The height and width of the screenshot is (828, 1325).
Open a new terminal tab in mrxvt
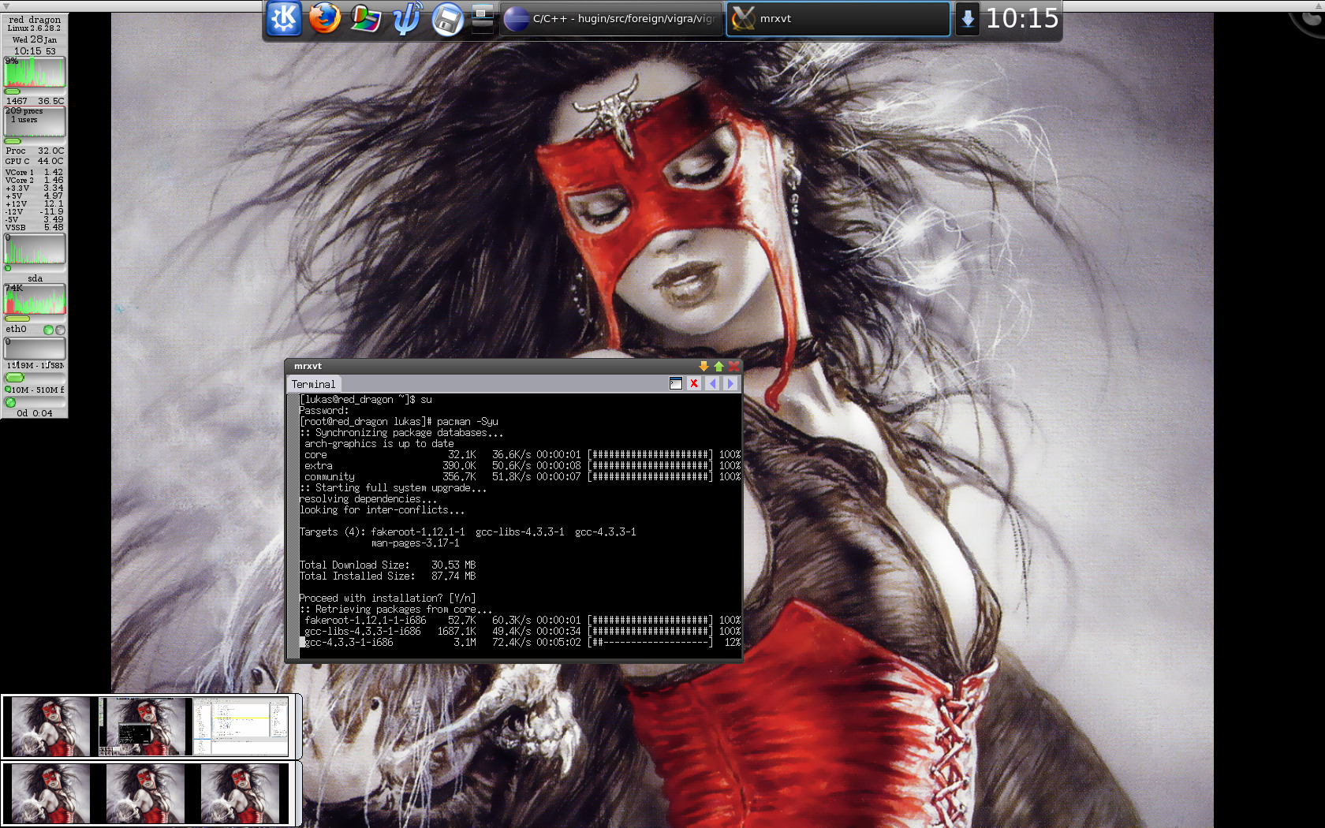(676, 383)
